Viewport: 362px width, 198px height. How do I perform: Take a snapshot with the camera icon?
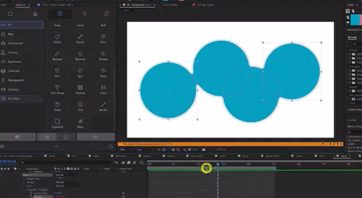click(203, 150)
